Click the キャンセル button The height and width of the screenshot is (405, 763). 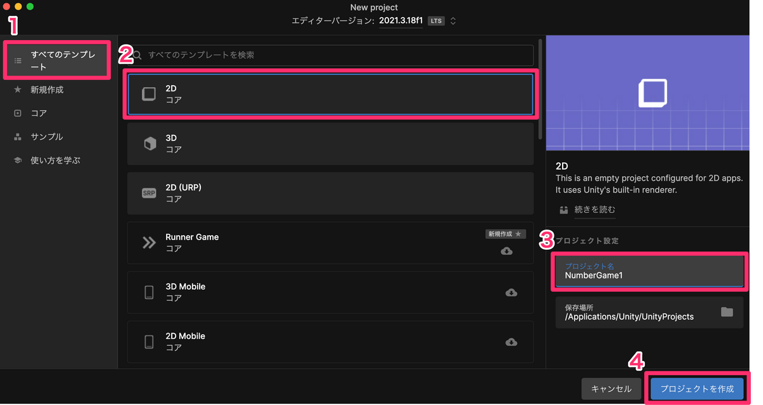[x=611, y=388]
